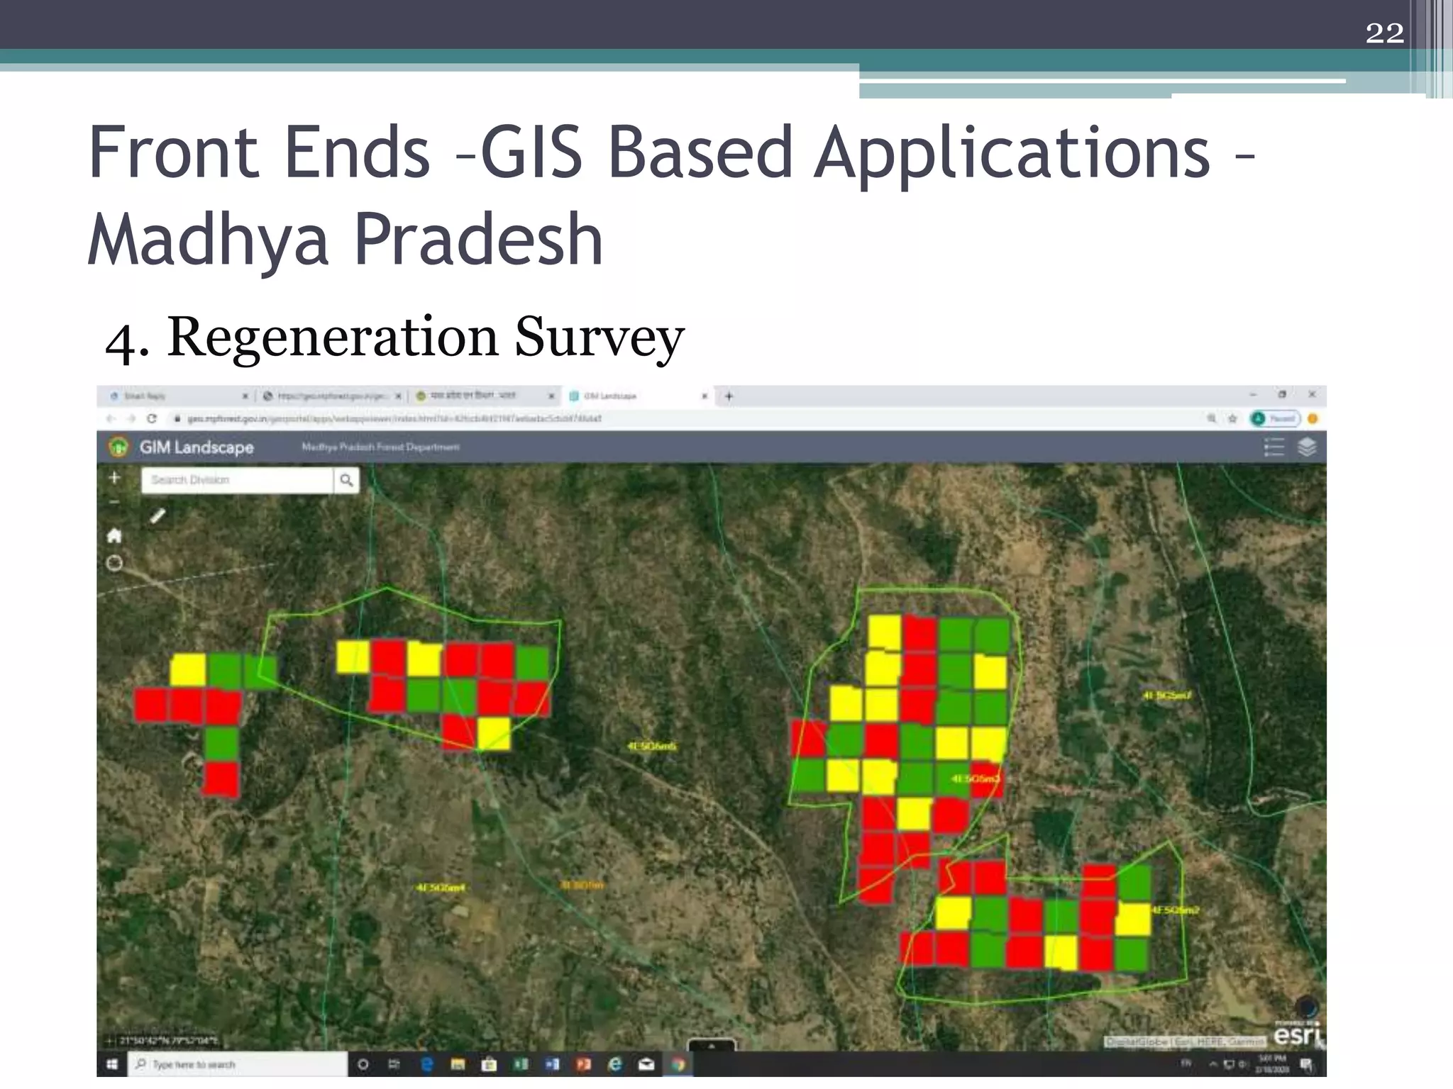Click the 4ESG6m4 compartment label on map
Viewport: 1453px width, 1089px height.
click(441, 888)
